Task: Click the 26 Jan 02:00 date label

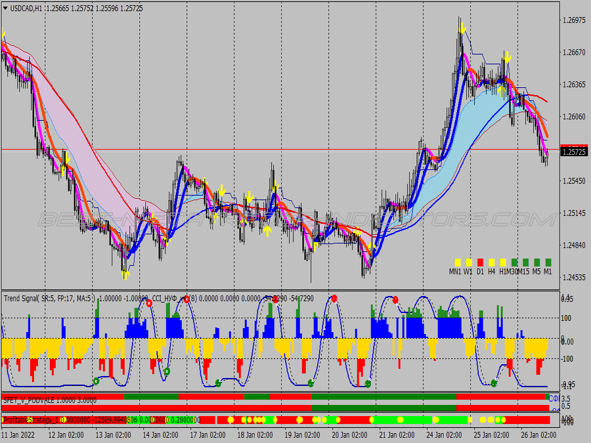Action: 538,434
